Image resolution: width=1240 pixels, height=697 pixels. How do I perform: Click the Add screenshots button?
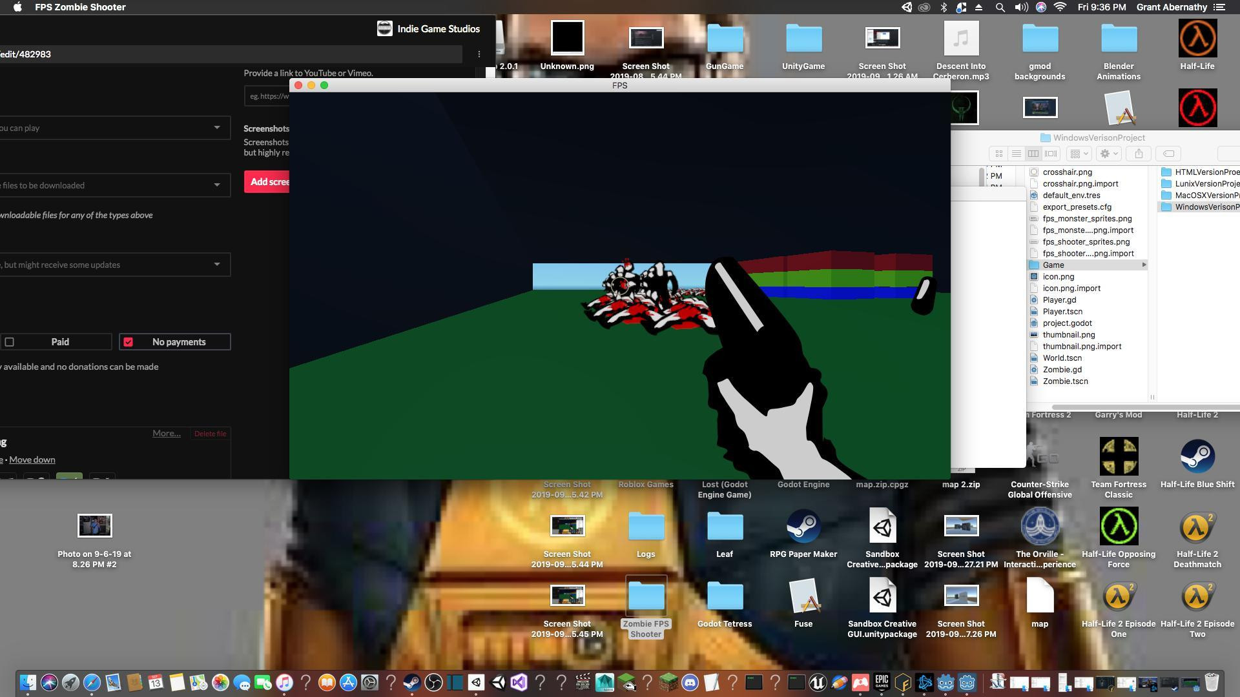pyautogui.click(x=267, y=182)
